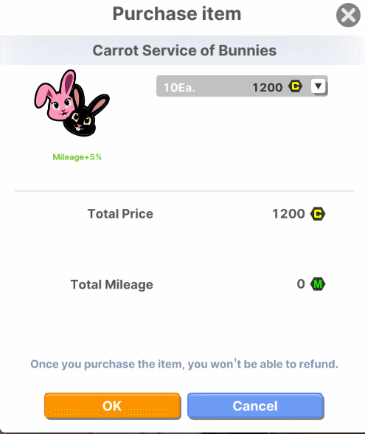Screen dimensions: 365x434
Task: Click the 1200 price in the dropdown
Action: point(268,87)
